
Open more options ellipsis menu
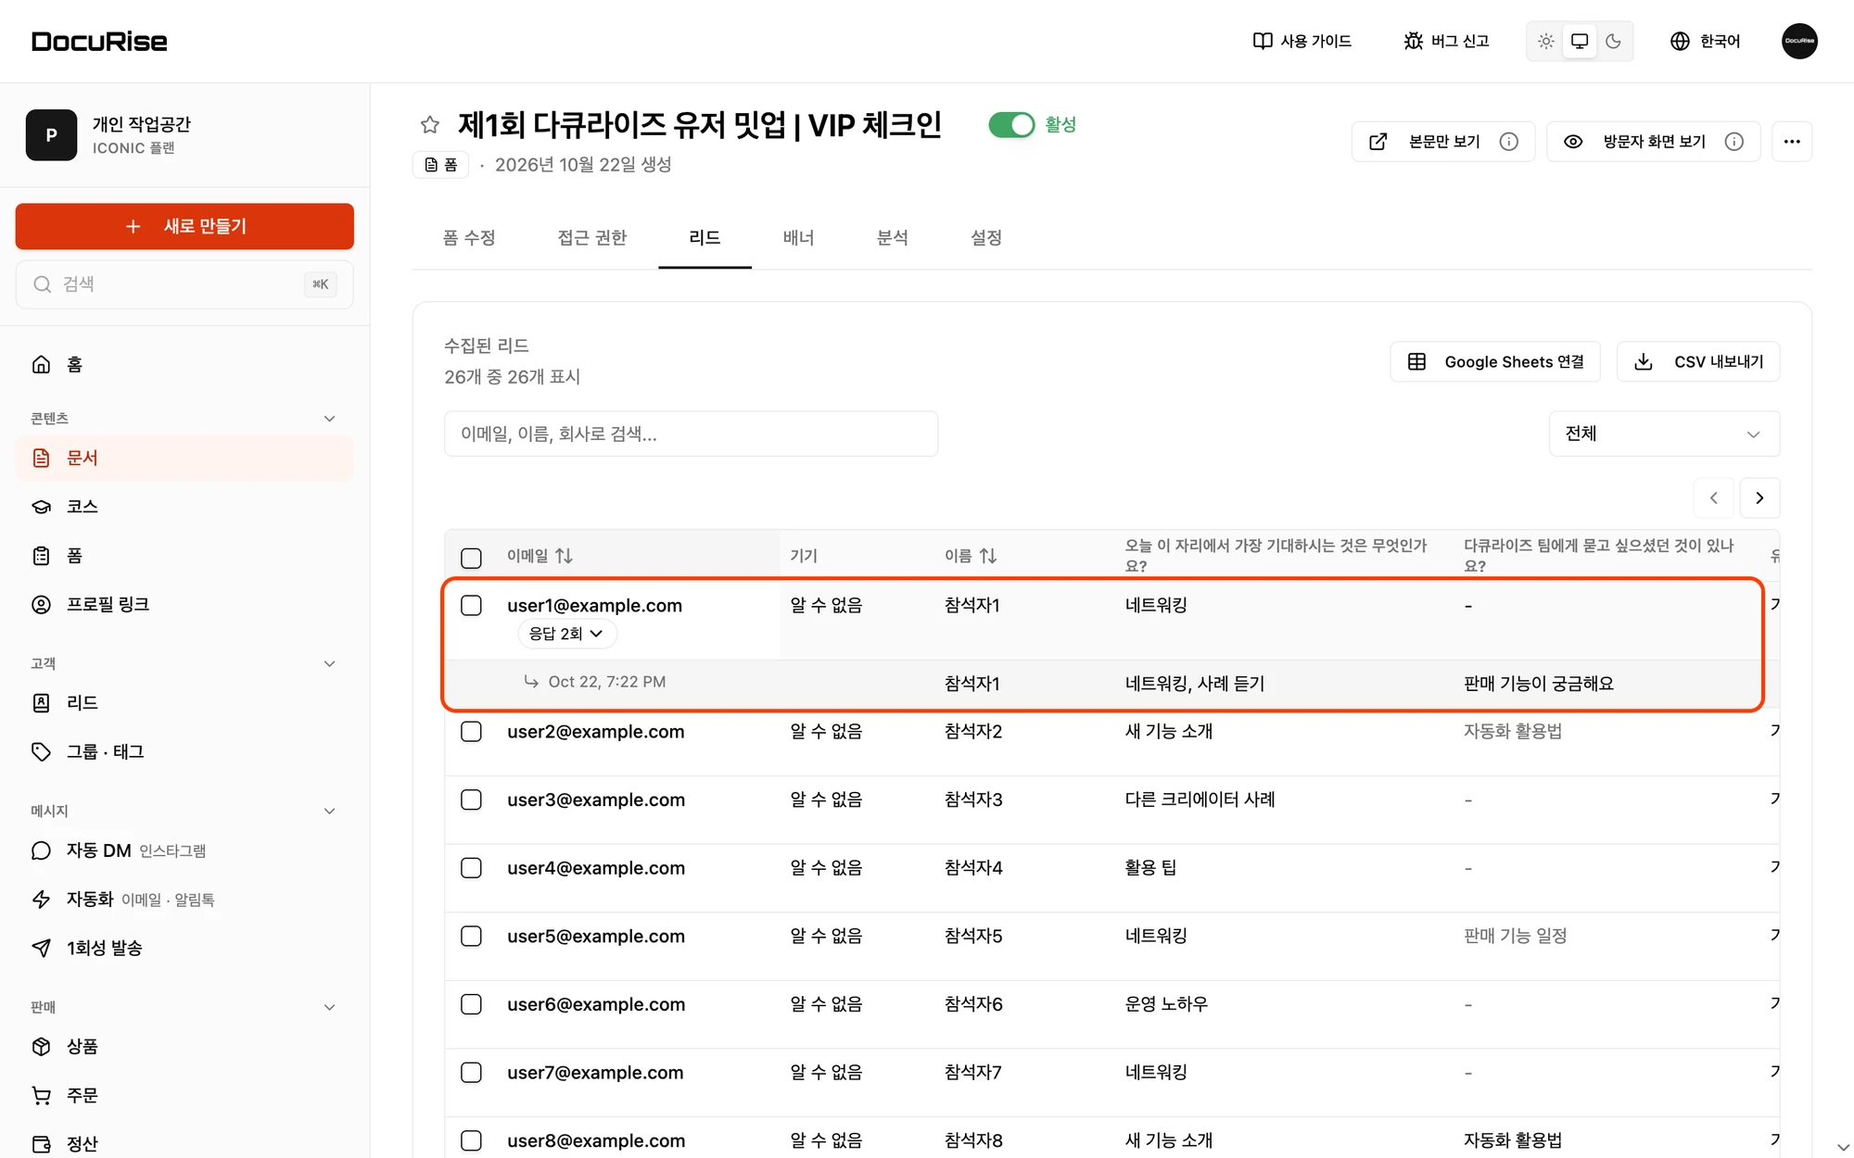coord(1792,142)
